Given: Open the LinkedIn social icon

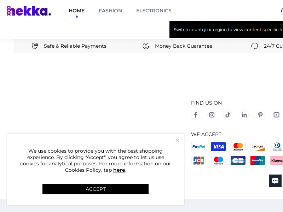Looking at the screenshot, I should (244, 115).
